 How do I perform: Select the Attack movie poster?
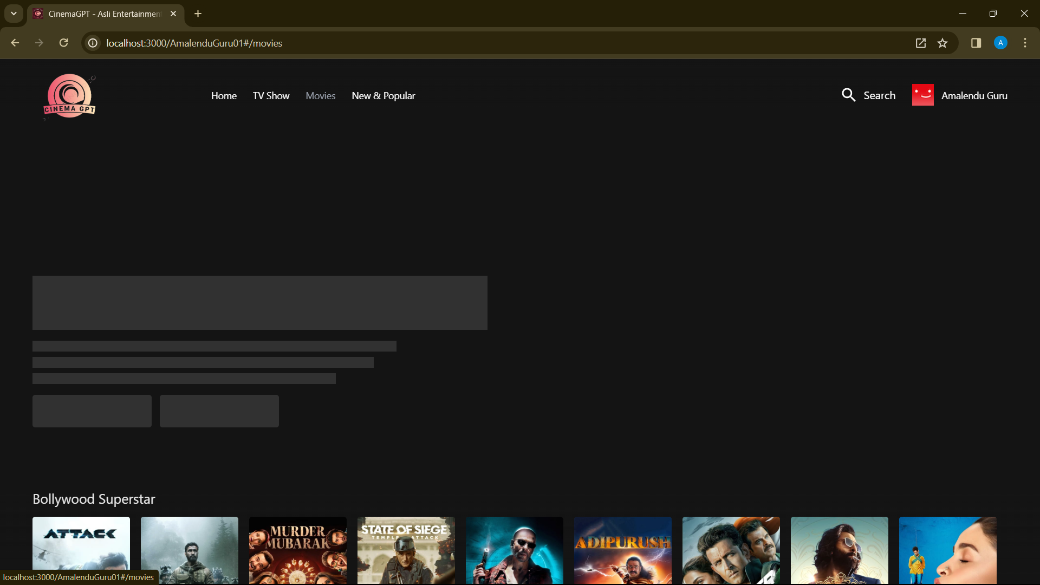pos(81,549)
